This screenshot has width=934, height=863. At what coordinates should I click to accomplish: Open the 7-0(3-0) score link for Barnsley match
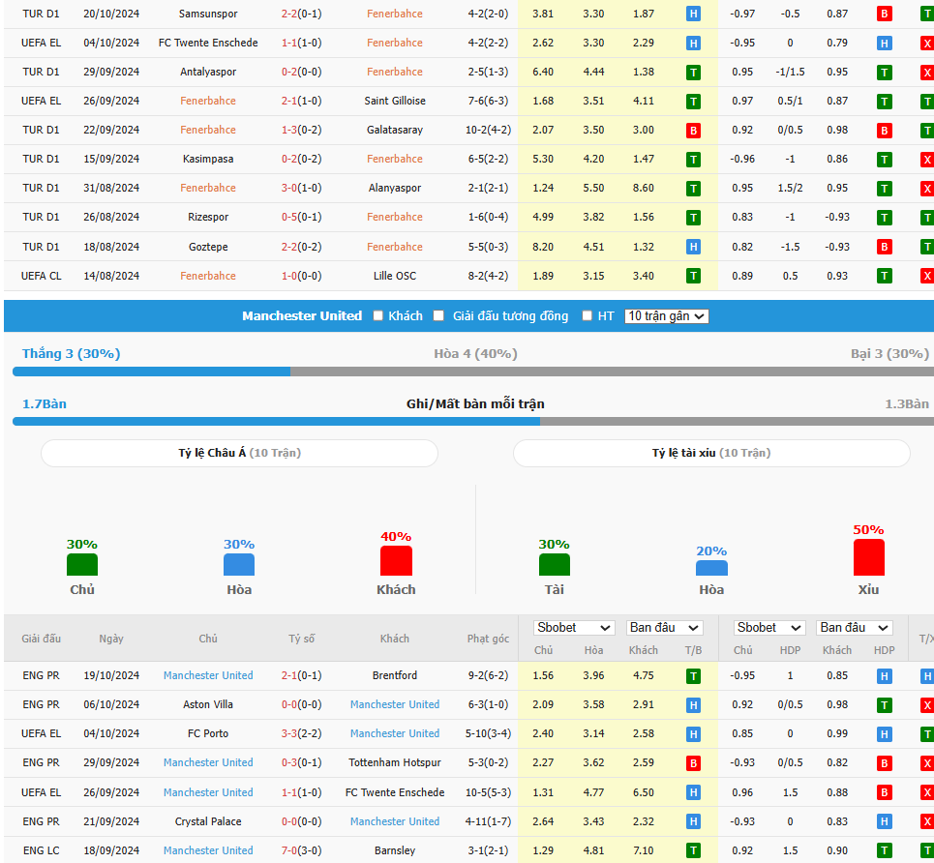click(x=301, y=850)
